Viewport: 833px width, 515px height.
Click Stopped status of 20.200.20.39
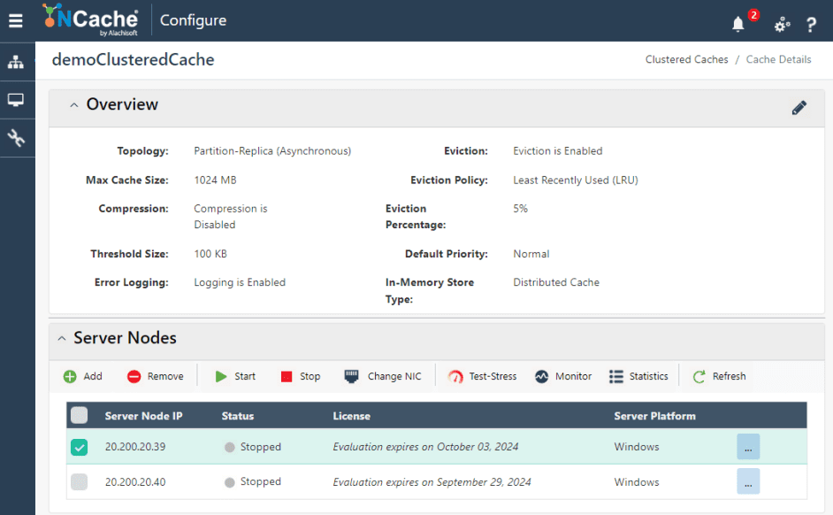(x=253, y=447)
